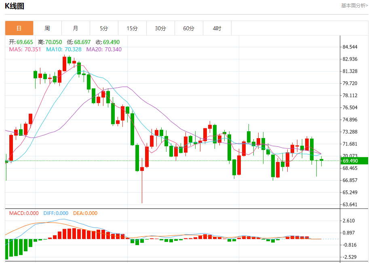Click the 65.249 price axis label
Viewport: 373px width, 263px height.
pos(350,193)
